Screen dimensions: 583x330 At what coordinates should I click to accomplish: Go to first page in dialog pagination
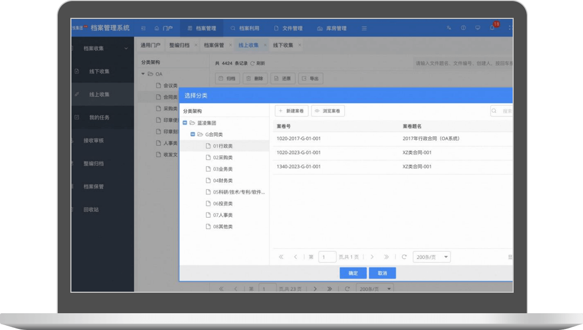click(x=281, y=257)
